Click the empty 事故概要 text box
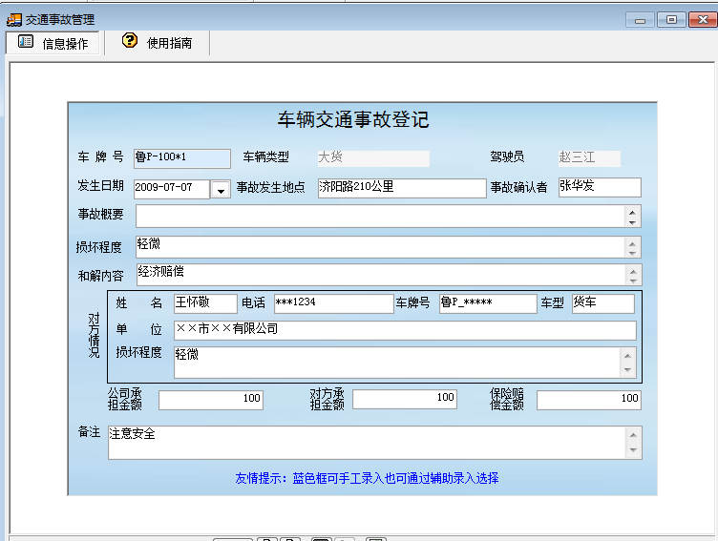The width and height of the screenshot is (718, 541). click(380, 216)
